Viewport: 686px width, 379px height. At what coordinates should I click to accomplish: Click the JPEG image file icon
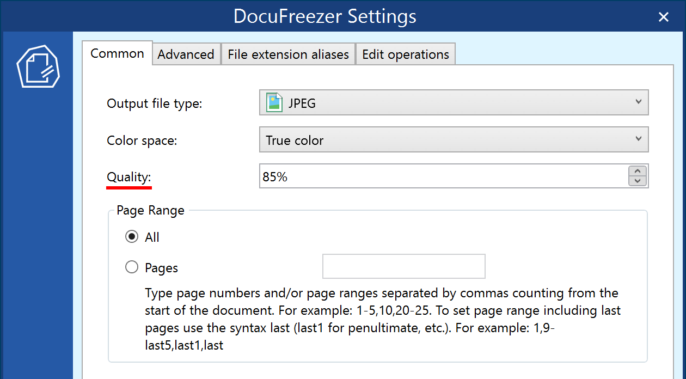(274, 102)
